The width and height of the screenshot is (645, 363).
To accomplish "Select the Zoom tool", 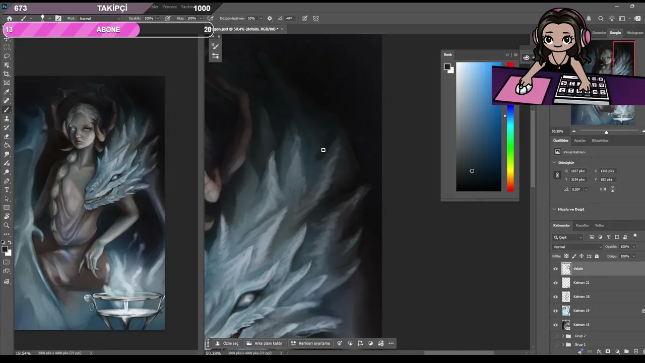I will (7, 225).
